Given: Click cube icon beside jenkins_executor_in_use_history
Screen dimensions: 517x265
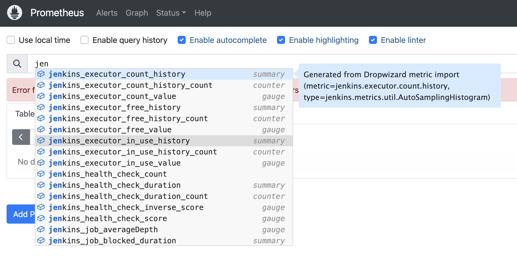Looking at the screenshot, I should click(41, 141).
